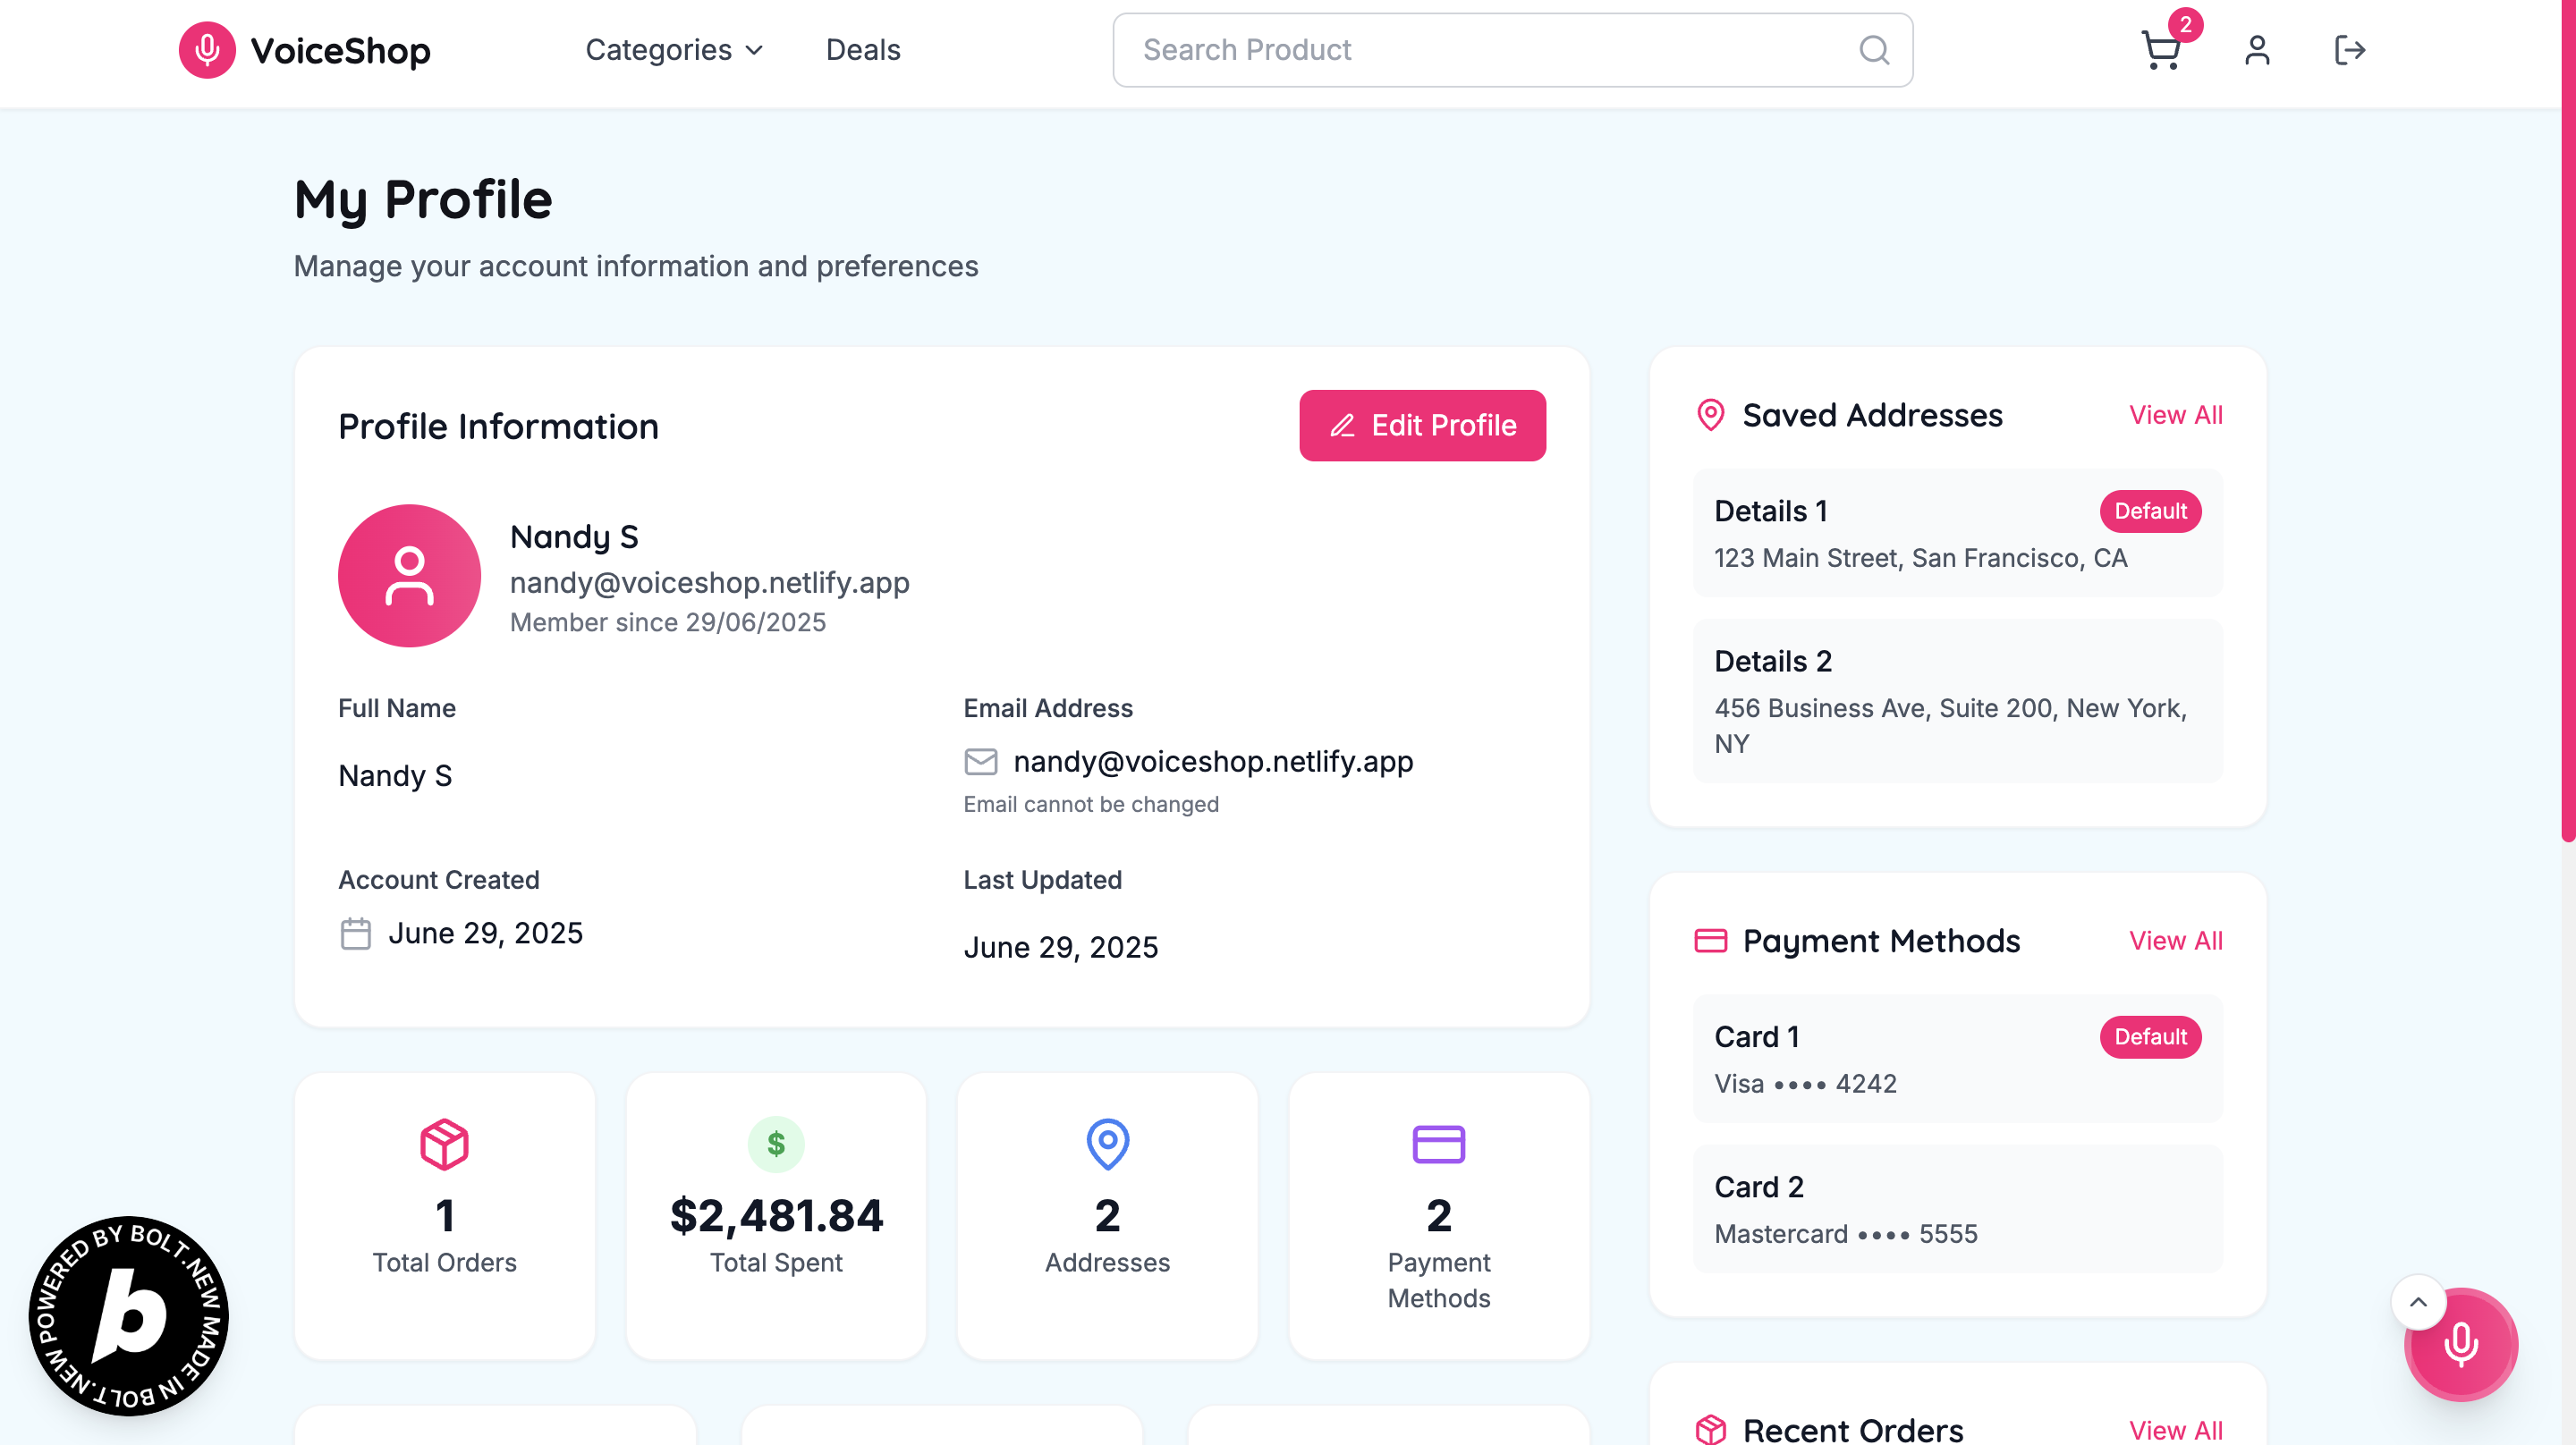The height and width of the screenshot is (1445, 2576).
Task: Select the Details 2 address card
Action: [x=1957, y=701]
